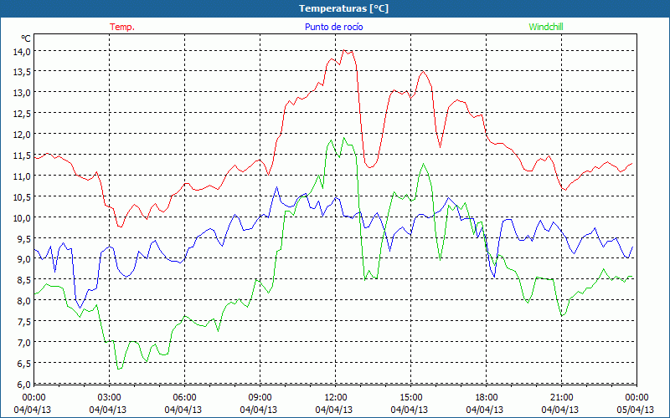Click the red Temp. legend label
670x418 pixels.
click(122, 27)
